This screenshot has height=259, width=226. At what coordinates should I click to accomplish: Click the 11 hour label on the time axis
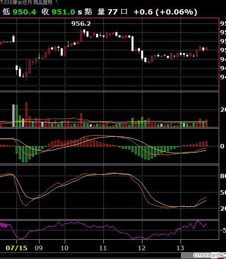[x=103, y=248]
